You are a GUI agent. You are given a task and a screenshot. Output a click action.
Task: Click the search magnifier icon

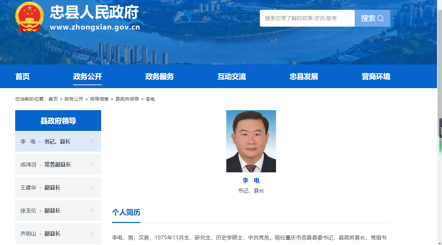click(x=381, y=18)
